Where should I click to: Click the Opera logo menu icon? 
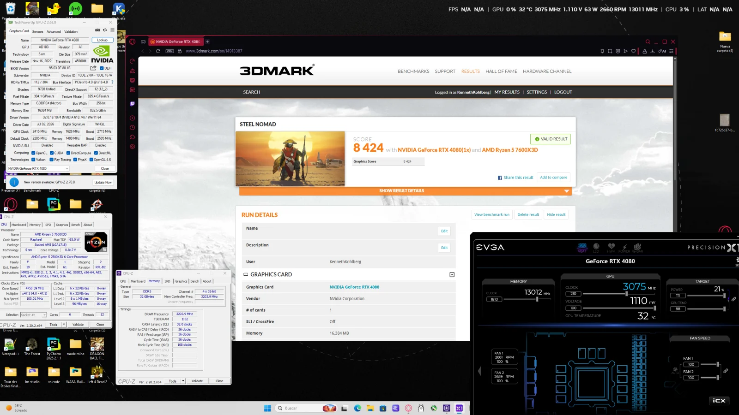click(132, 41)
